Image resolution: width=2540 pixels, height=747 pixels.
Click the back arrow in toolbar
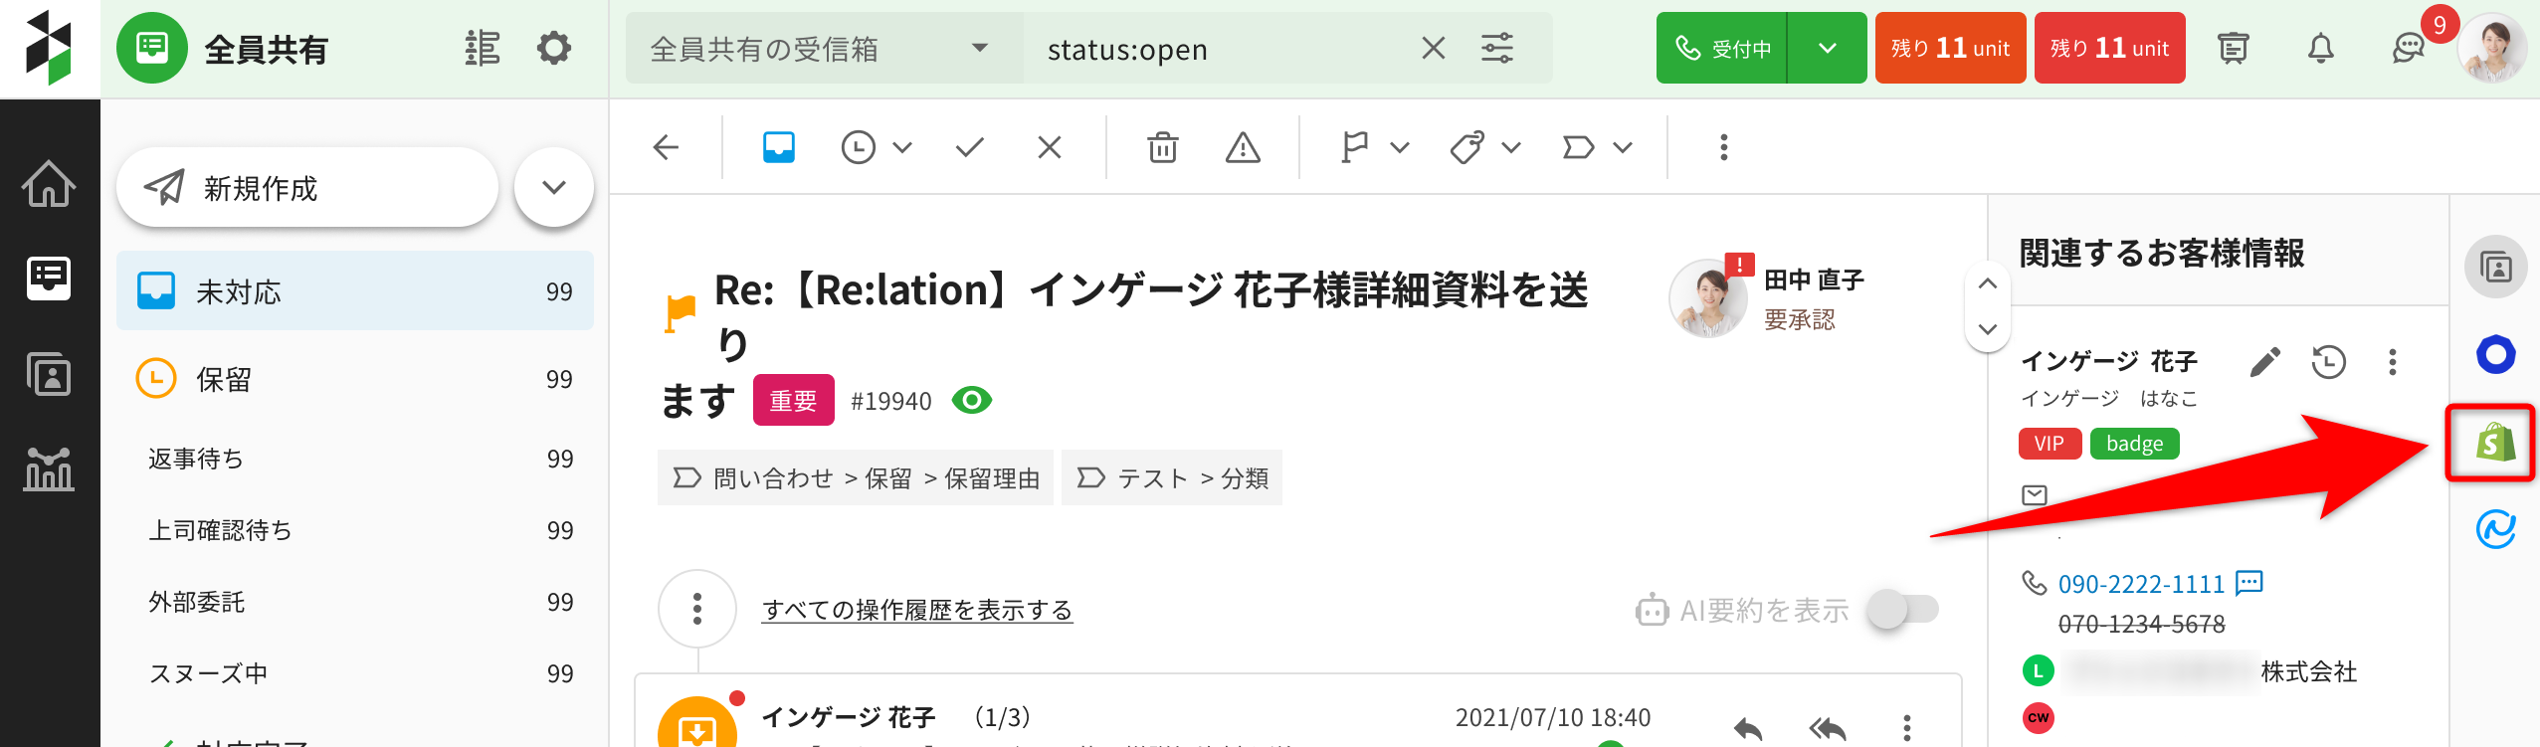coord(666,148)
